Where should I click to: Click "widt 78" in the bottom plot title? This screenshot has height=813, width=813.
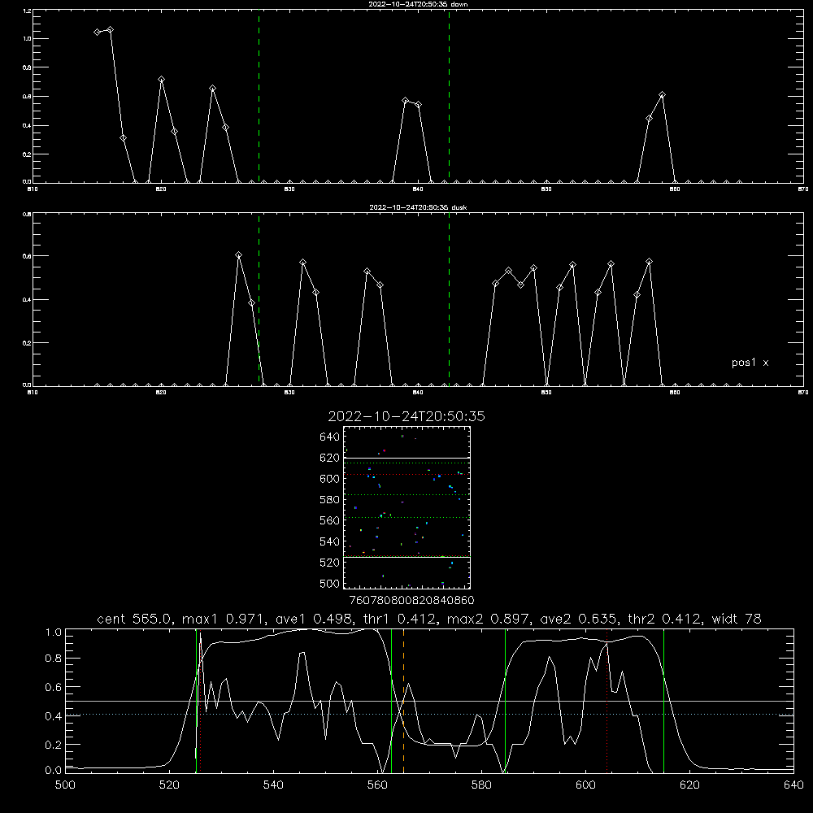[737, 619]
